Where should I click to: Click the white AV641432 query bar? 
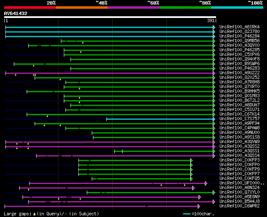pyautogui.click(x=110, y=17)
